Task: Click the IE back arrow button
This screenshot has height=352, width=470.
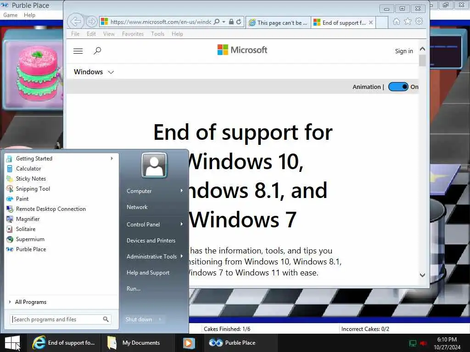Action: click(x=76, y=22)
